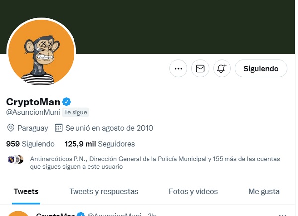298x216 pixels.
Task: Toggle the bell notifications icon
Action: [x=222, y=68]
